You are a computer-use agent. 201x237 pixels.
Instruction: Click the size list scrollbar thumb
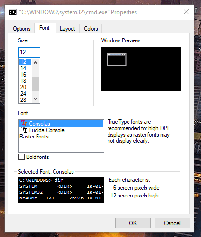coord(35,83)
